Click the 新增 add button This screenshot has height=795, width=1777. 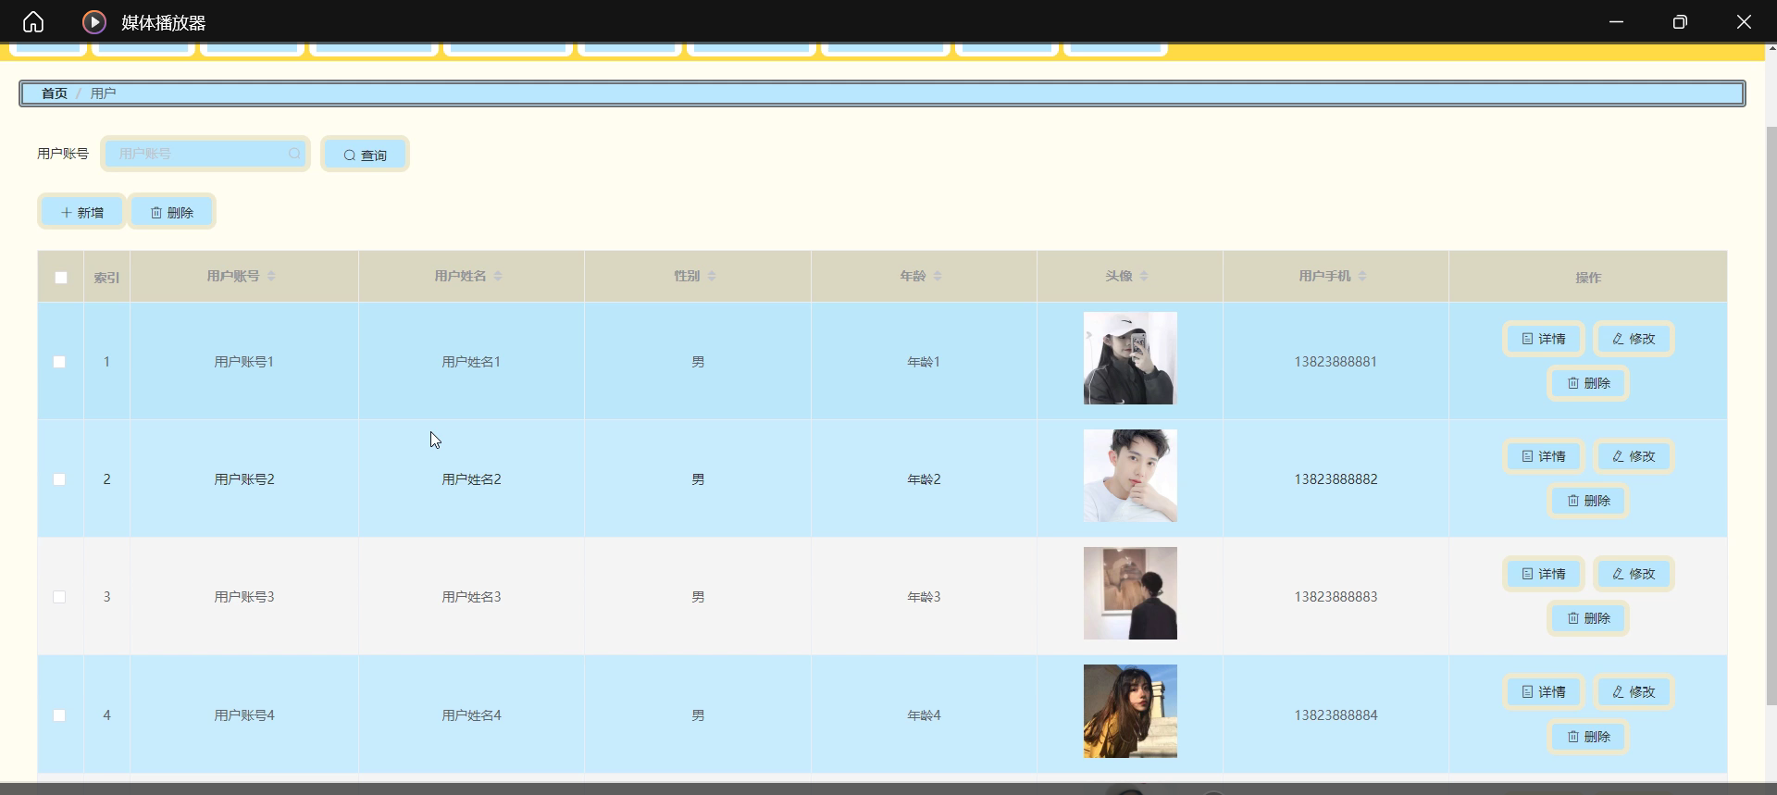(81, 212)
